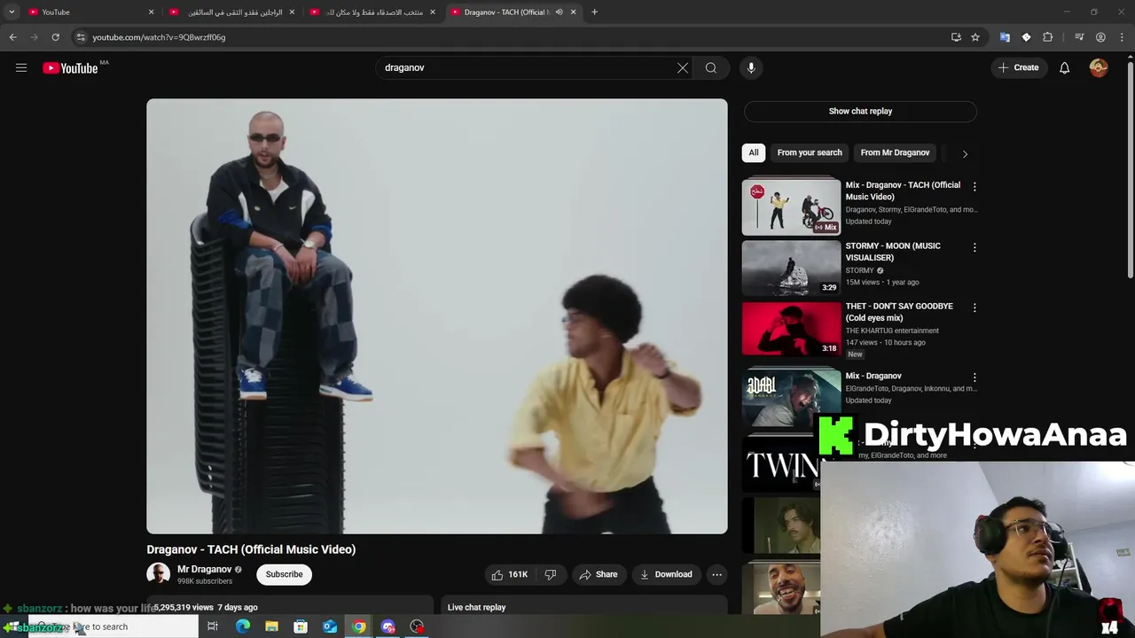Open Microsoft Store from taskbar
Viewport: 1135px width, 638px height.
(301, 626)
